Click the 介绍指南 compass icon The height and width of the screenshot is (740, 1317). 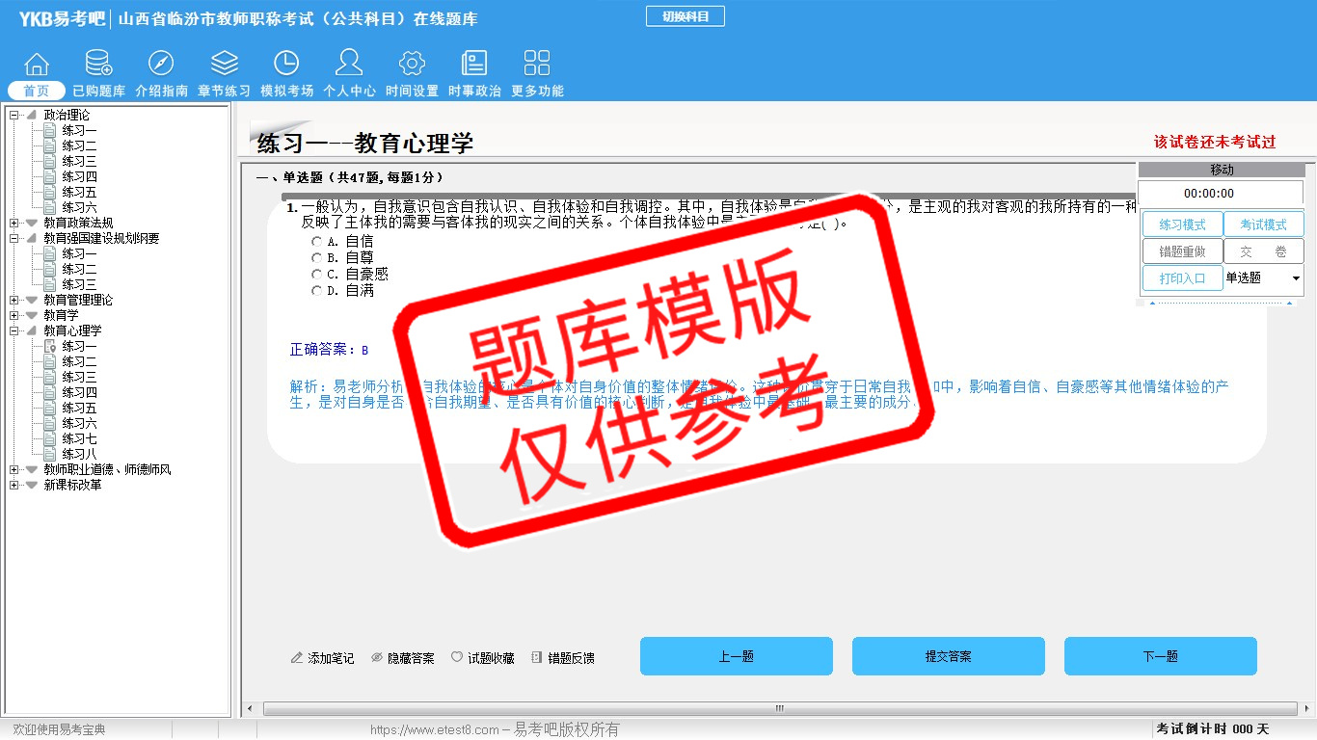(161, 65)
